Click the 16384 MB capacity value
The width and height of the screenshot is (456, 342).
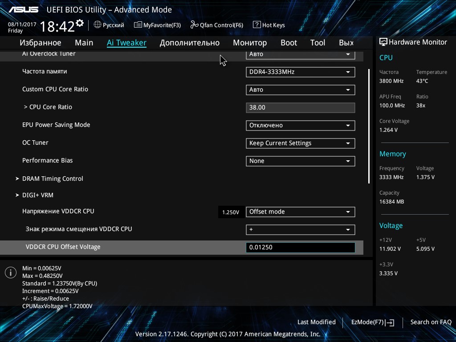[x=391, y=202]
